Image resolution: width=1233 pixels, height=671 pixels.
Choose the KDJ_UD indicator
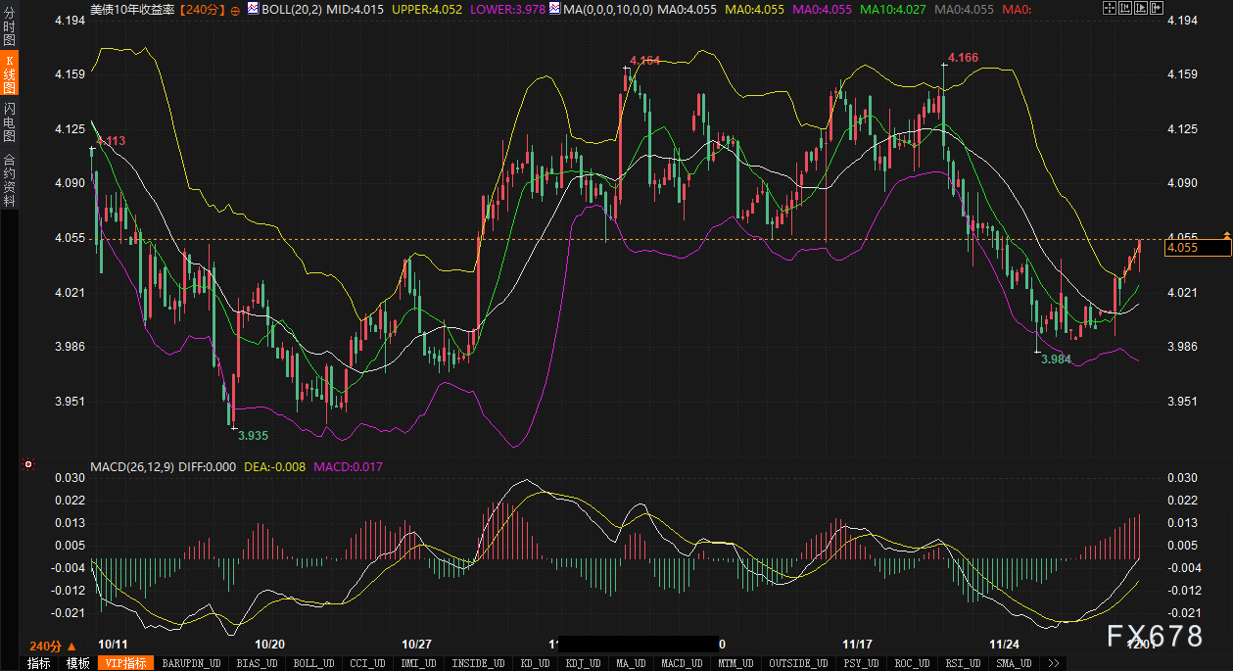584,663
